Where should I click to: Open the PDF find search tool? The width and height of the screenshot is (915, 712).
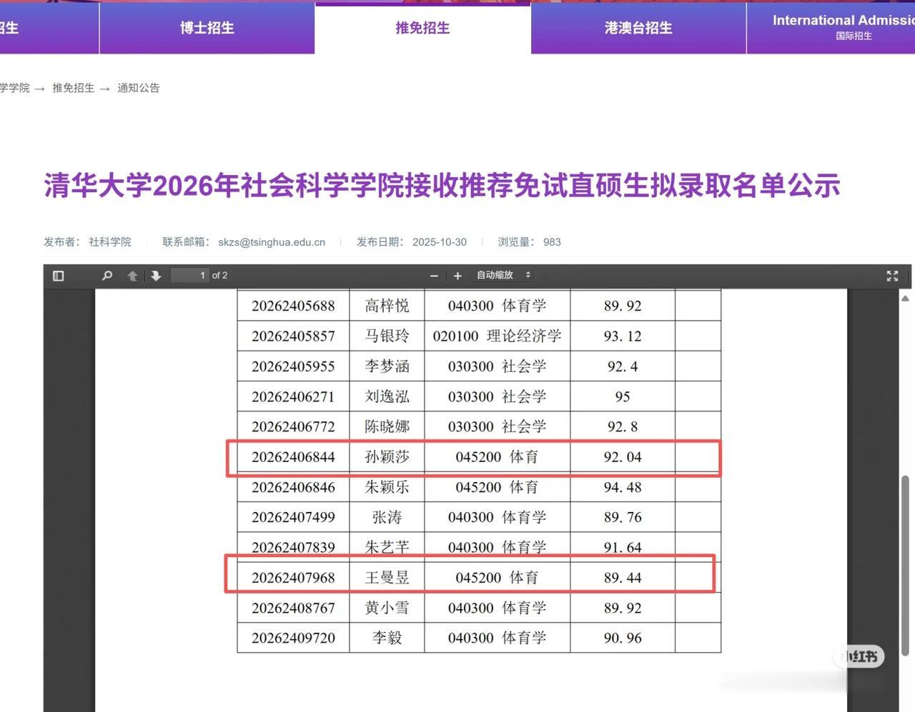pos(107,276)
